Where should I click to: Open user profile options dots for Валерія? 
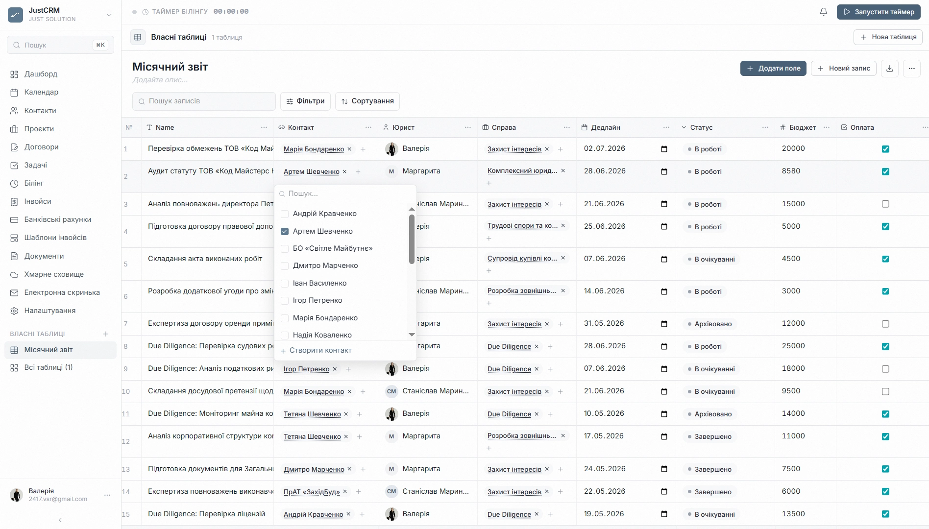coord(107,495)
